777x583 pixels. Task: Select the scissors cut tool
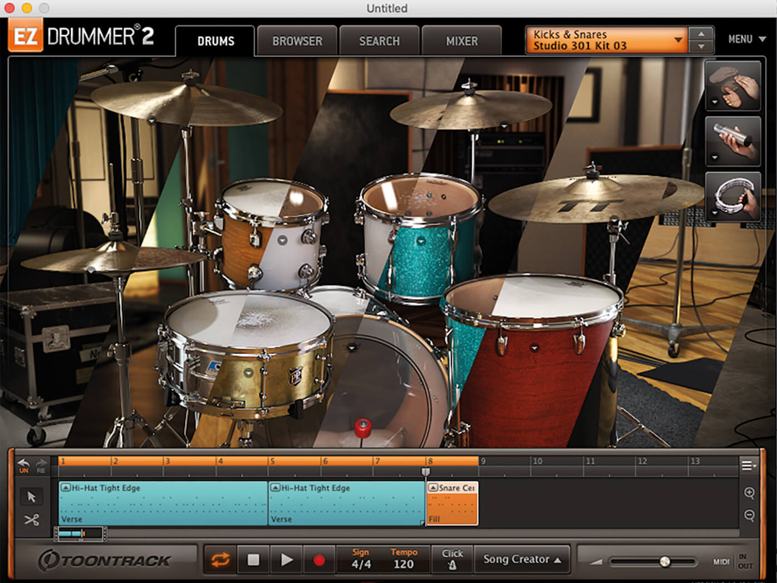click(32, 520)
